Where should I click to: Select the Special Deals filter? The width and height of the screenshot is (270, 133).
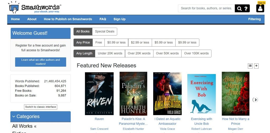coord(104,32)
